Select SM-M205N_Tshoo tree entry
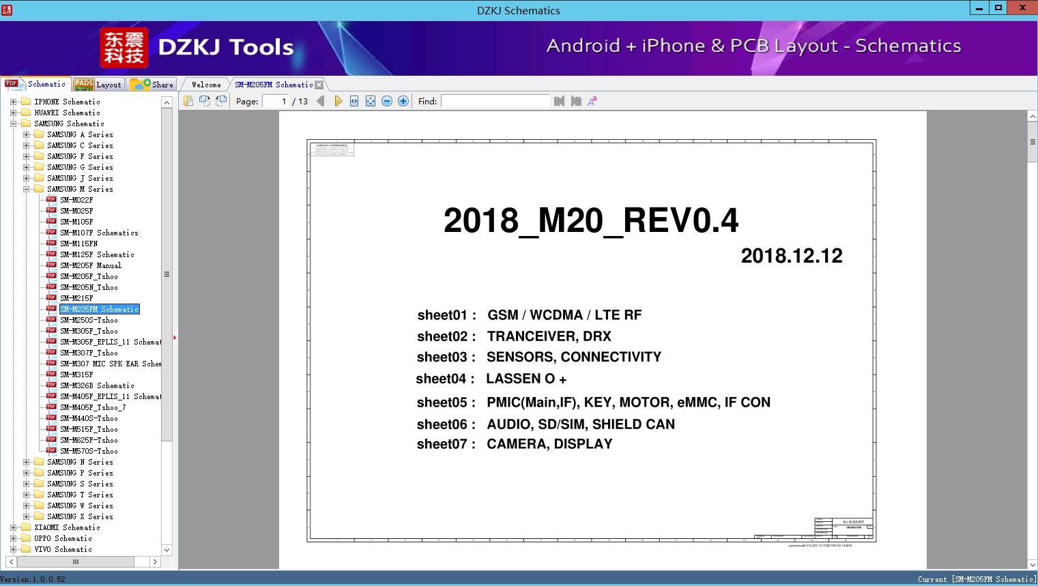This screenshot has width=1038, height=586. (x=89, y=287)
